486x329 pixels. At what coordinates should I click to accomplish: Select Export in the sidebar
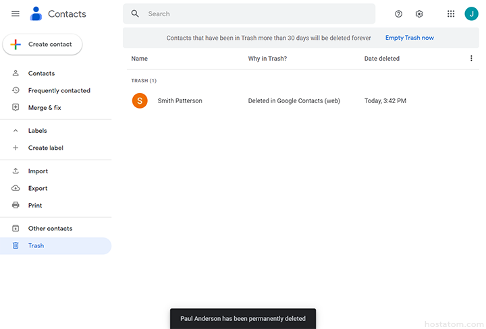point(38,189)
